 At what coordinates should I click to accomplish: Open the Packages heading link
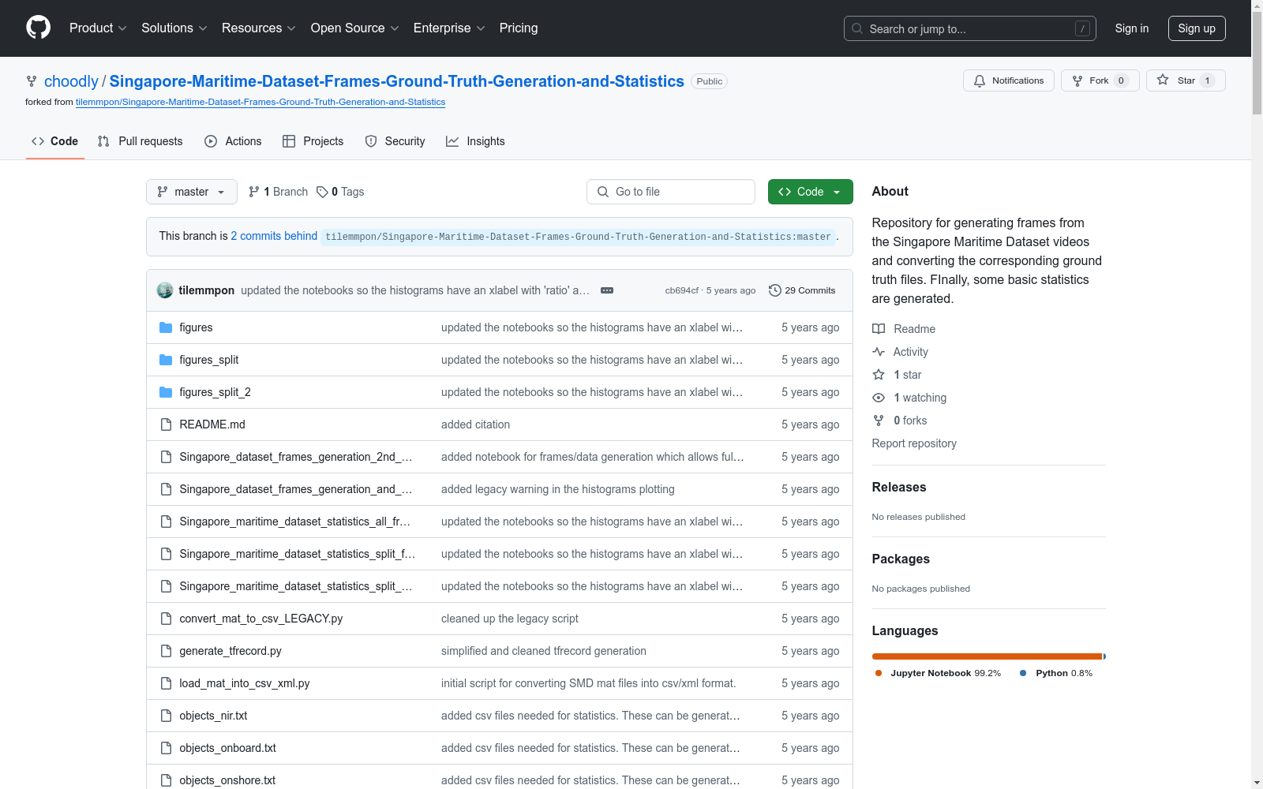(x=901, y=559)
